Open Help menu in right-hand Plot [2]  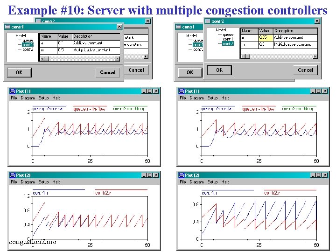tap(225, 182)
